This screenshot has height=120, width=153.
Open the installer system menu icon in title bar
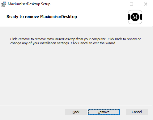(4, 4)
